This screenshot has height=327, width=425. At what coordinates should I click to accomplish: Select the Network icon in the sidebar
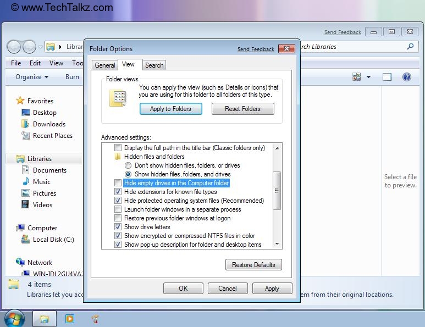pyautogui.click(x=20, y=262)
